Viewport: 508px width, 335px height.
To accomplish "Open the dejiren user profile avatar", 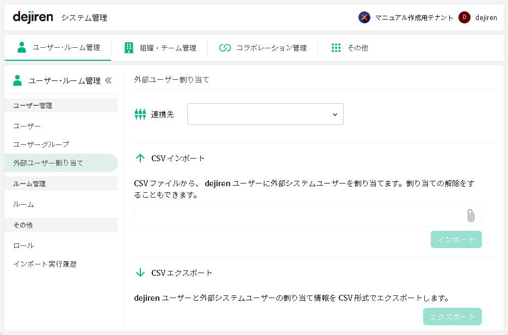I will 464,17.
